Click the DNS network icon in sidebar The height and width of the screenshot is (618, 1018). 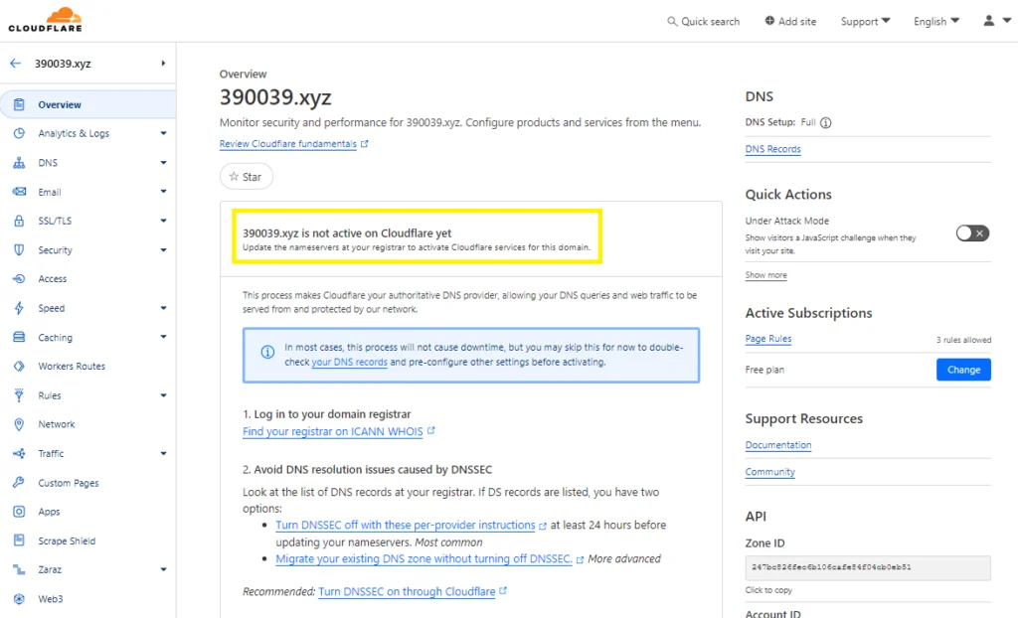point(19,162)
